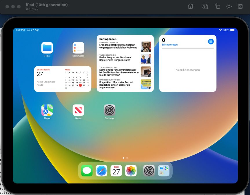Tap the date 28 in calendar widget
The image size is (250, 195).
pos(84,85)
